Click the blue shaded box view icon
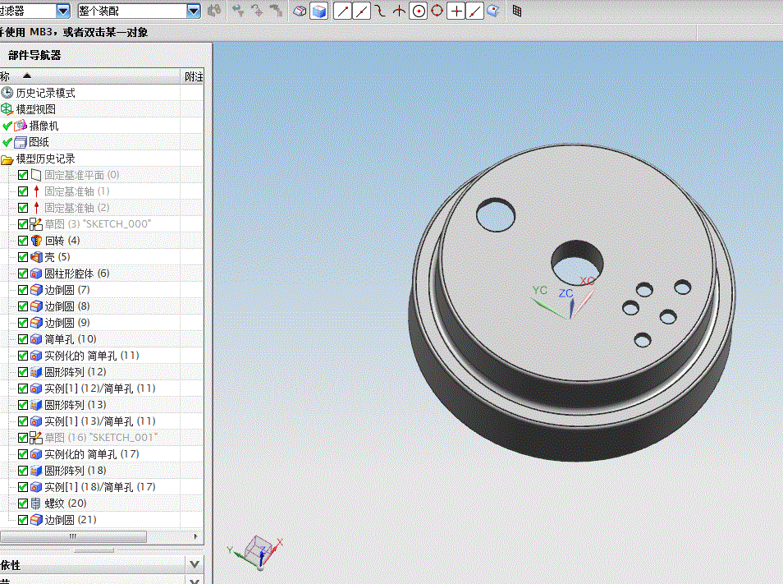The image size is (783, 584). click(318, 11)
